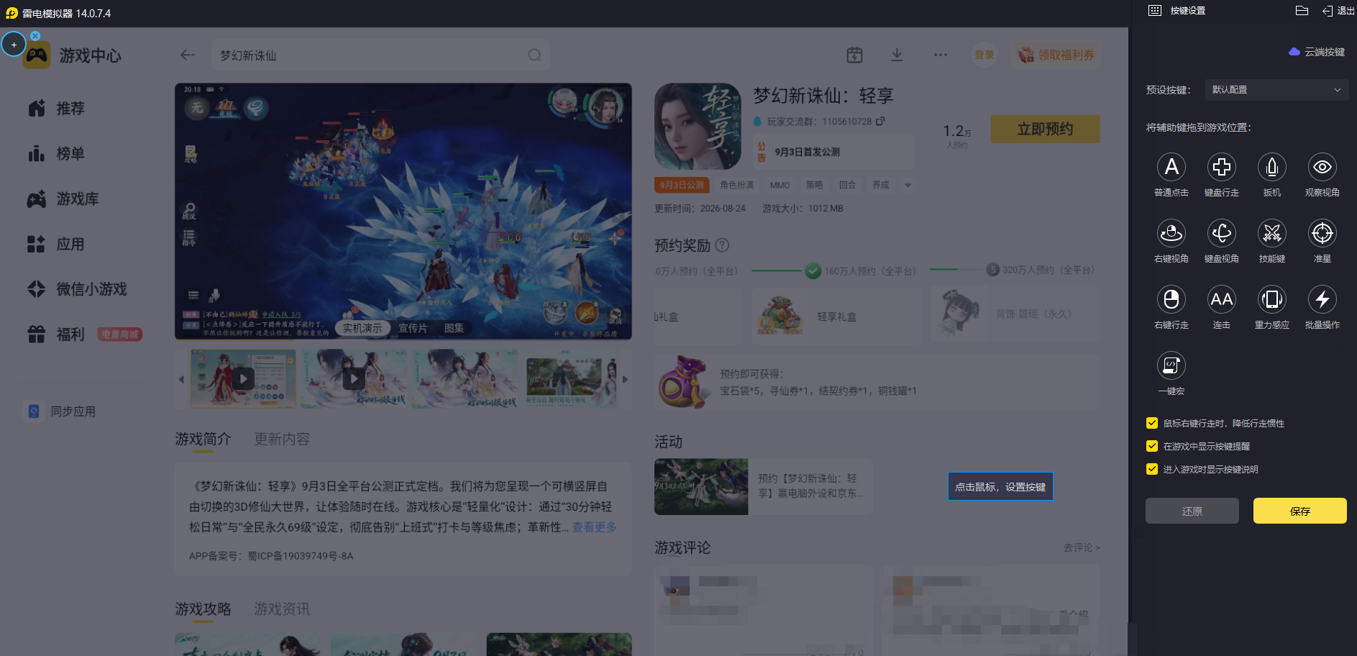
Task: Click the 登录 login button
Action: pos(984,55)
